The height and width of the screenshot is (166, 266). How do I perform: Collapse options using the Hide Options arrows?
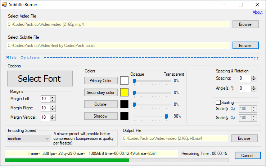(x=256, y=58)
